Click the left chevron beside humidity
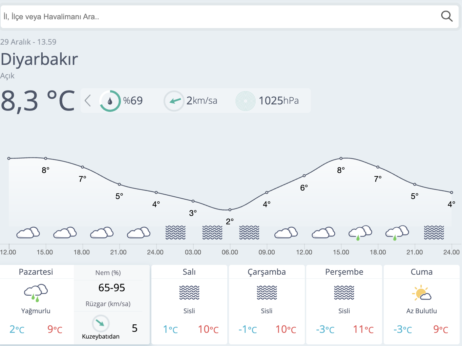The width and height of the screenshot is (462, 346). pos(88,100)
